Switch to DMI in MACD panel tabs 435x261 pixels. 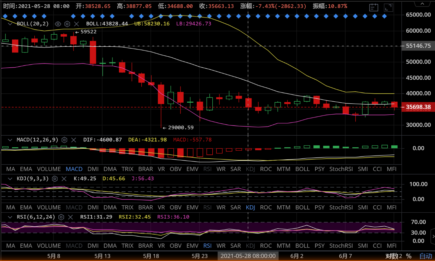coord(93,169)
